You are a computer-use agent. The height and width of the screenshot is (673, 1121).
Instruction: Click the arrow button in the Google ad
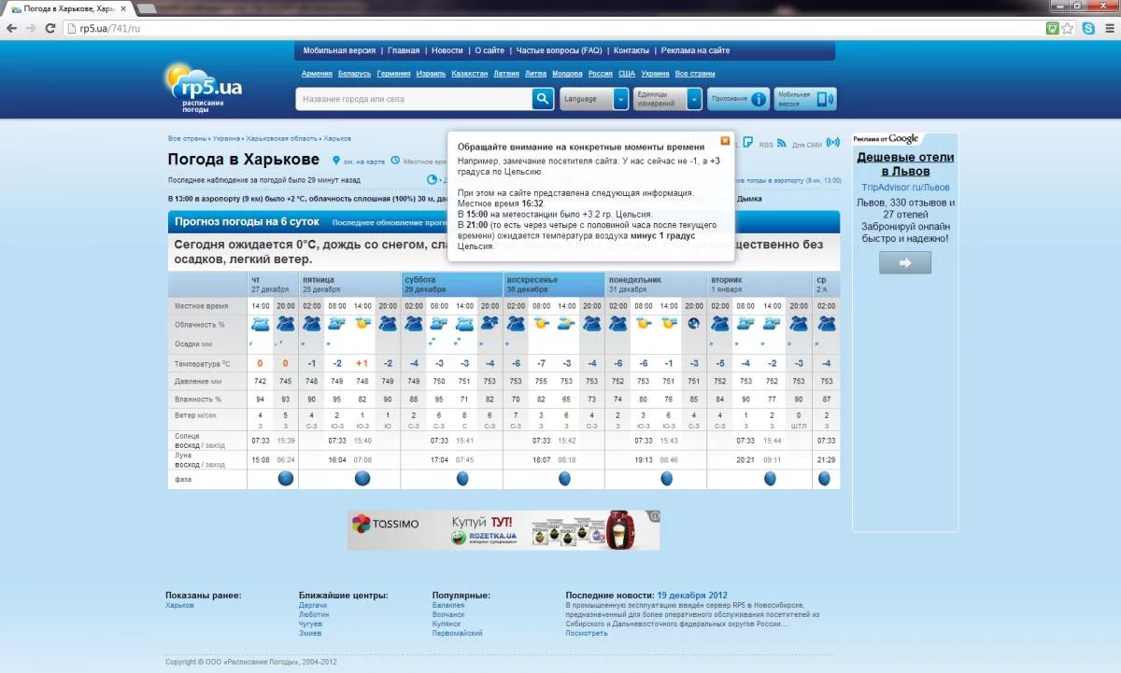[905, 263]
